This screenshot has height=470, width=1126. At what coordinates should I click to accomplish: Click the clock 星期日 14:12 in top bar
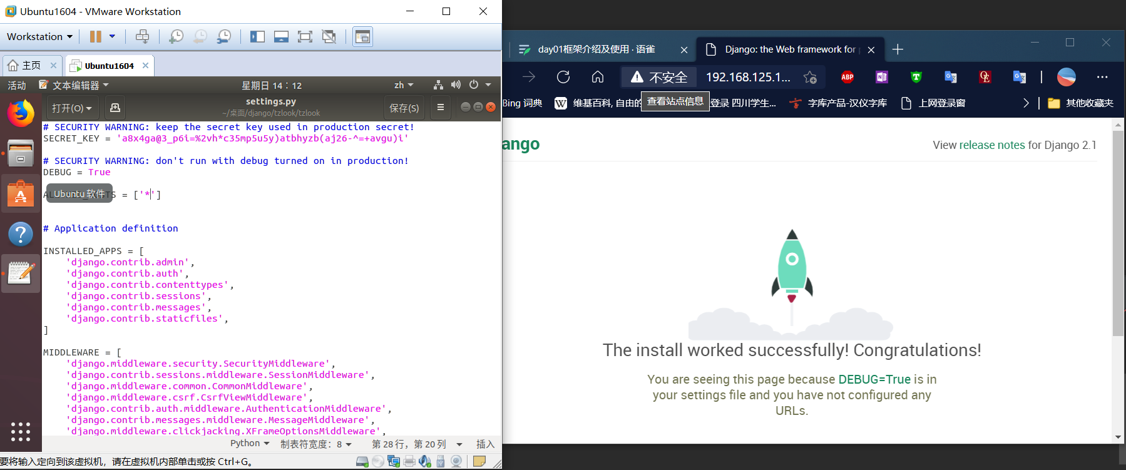pos(272,86)
